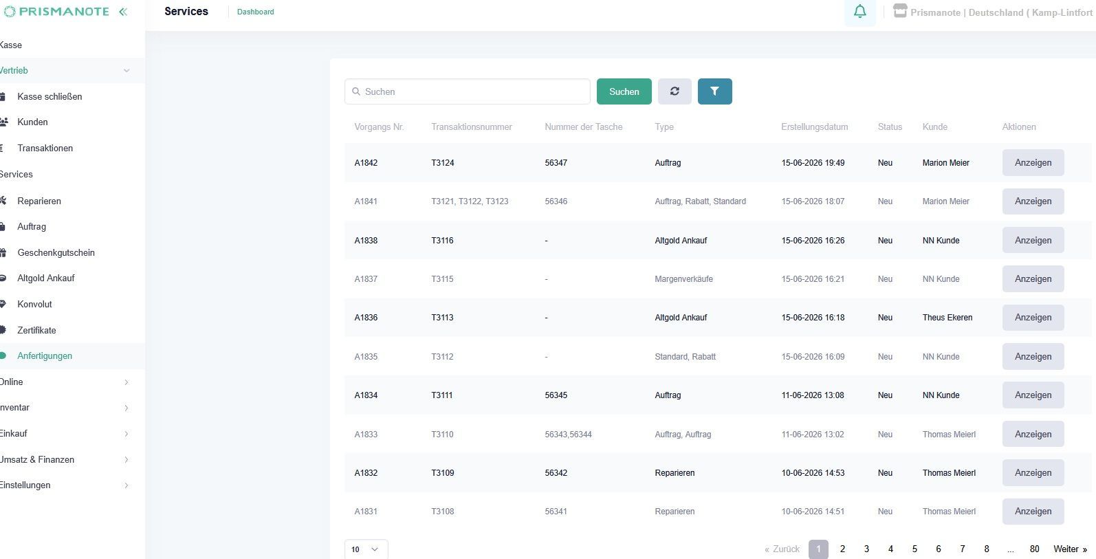Collapse the Vertrieb section chevron
Image resolution: width=1096 pixels, height=559 pixels.
(127, 71)
